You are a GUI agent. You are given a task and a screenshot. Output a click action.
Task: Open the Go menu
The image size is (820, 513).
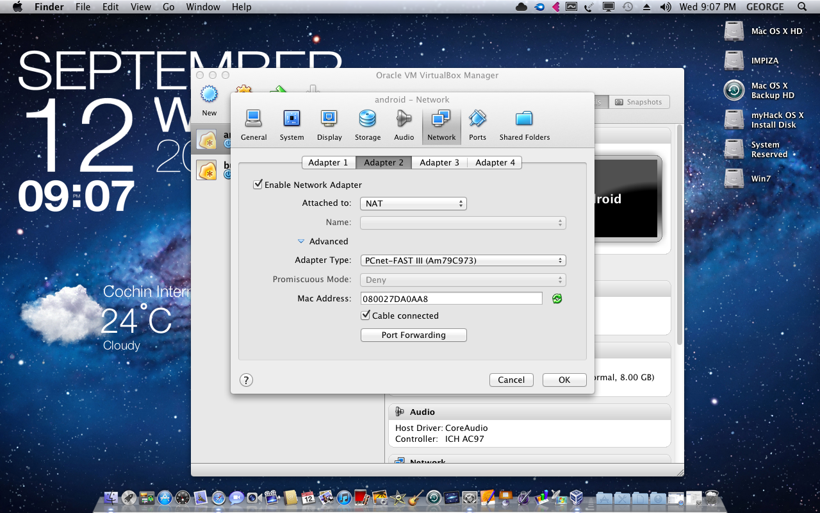point(168,7)
